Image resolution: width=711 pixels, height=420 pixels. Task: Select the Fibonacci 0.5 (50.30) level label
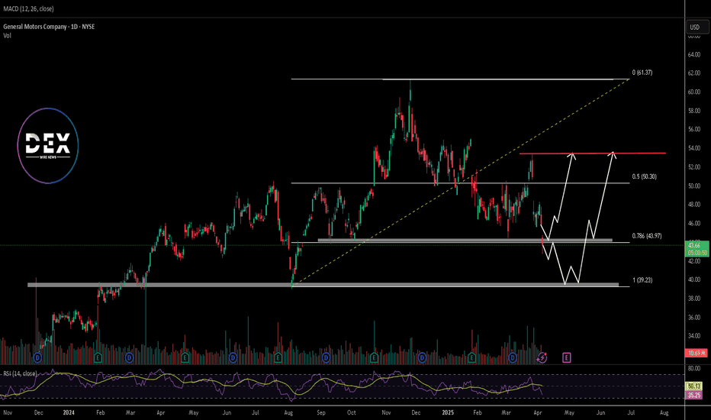click(645, 176)
